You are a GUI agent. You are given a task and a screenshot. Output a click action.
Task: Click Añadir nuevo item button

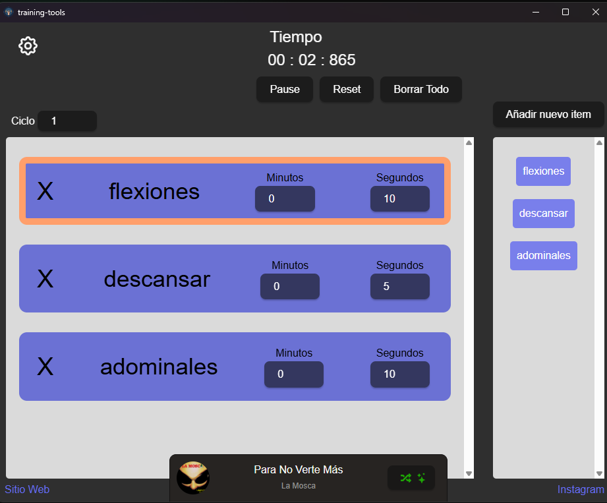[548, 114]
